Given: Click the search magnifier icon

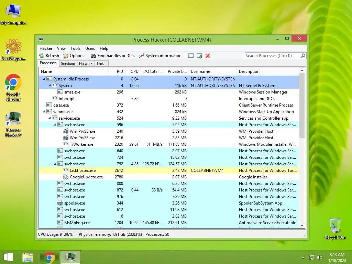Looking at the screenshot, I should (303, 55).
